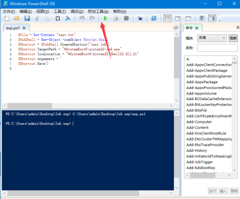The width and height of the screenshot is (240, 199).
Task: Show command window icon
Action: [202, 18]
